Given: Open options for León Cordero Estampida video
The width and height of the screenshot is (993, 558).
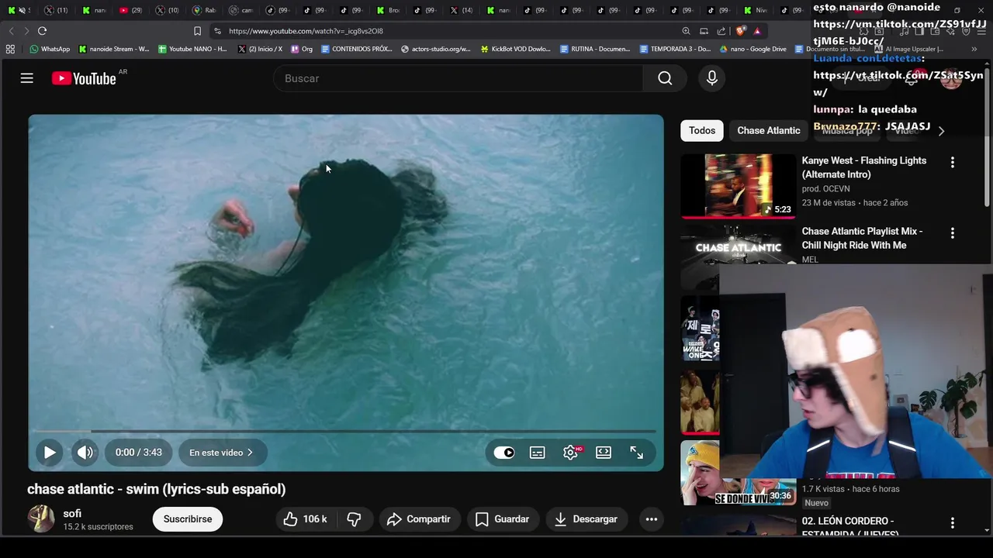Looking at the screenshot, I should click(953, 523).
